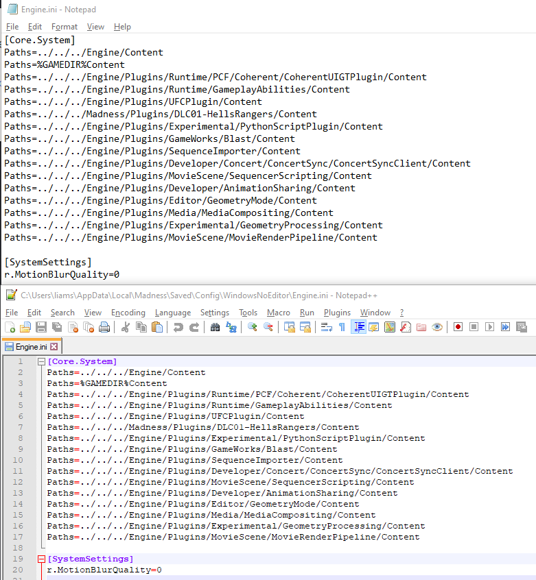Open the File menu in Notepad++
This screenshot has height=580, width=536.
point(12,313)
